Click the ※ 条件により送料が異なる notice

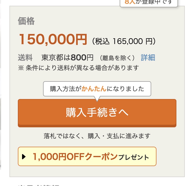click(78, 68)
